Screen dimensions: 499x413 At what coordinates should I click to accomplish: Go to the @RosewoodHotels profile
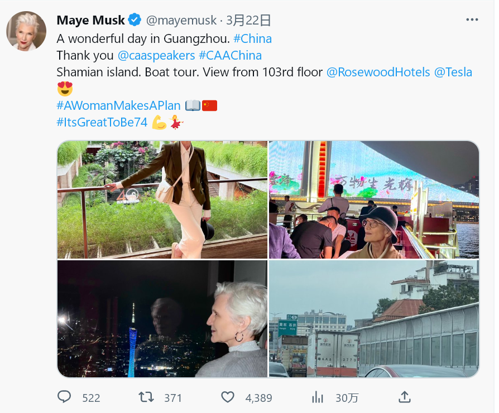tap(378, 72)
